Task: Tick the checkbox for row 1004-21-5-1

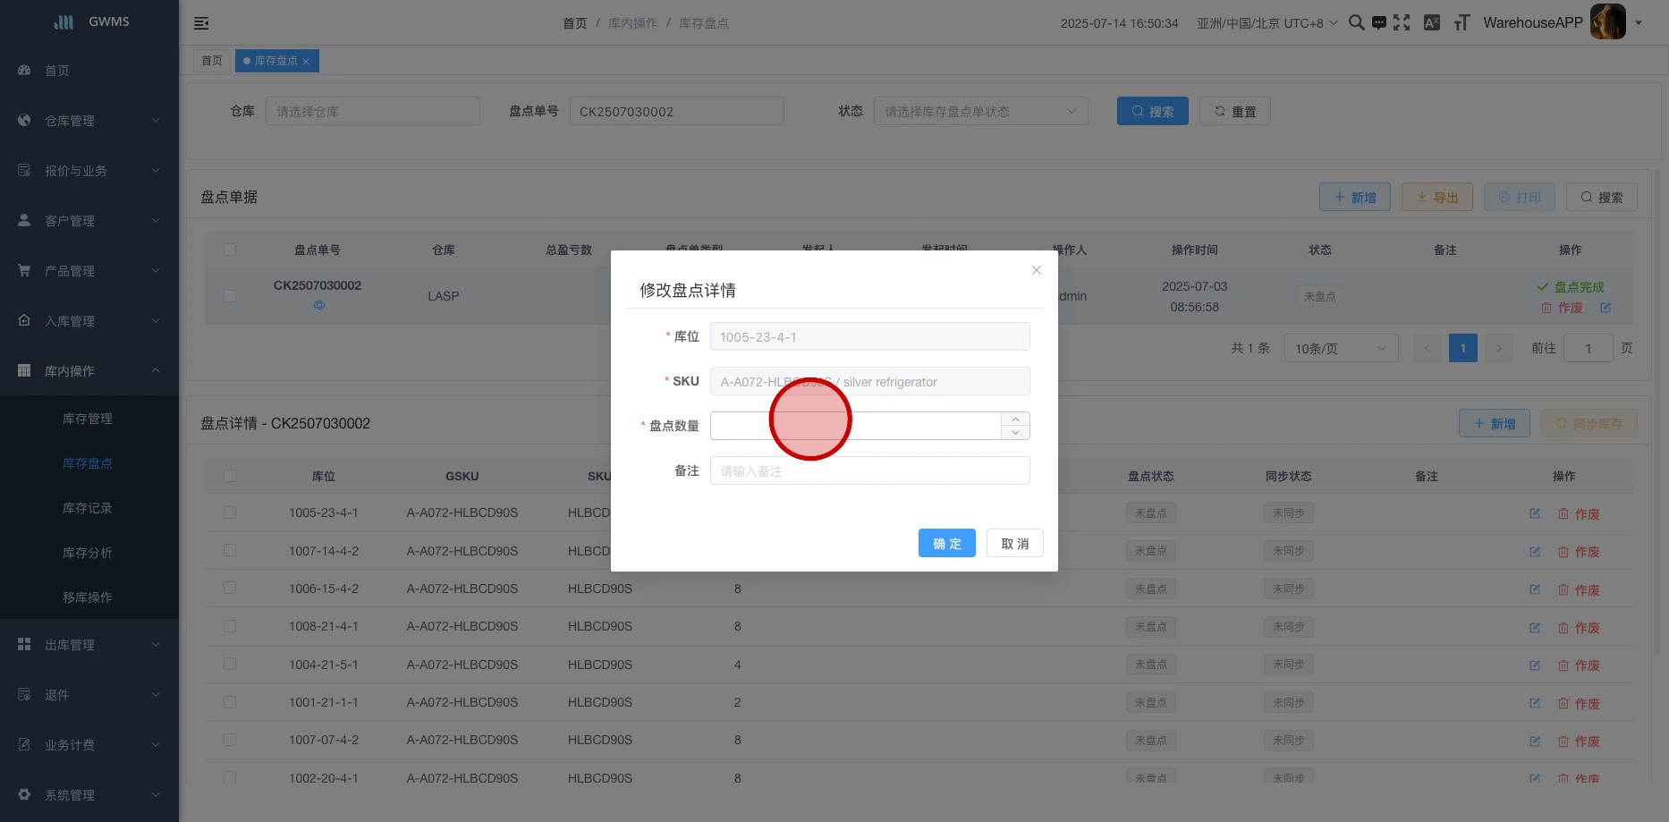Action: coord(230,665)
